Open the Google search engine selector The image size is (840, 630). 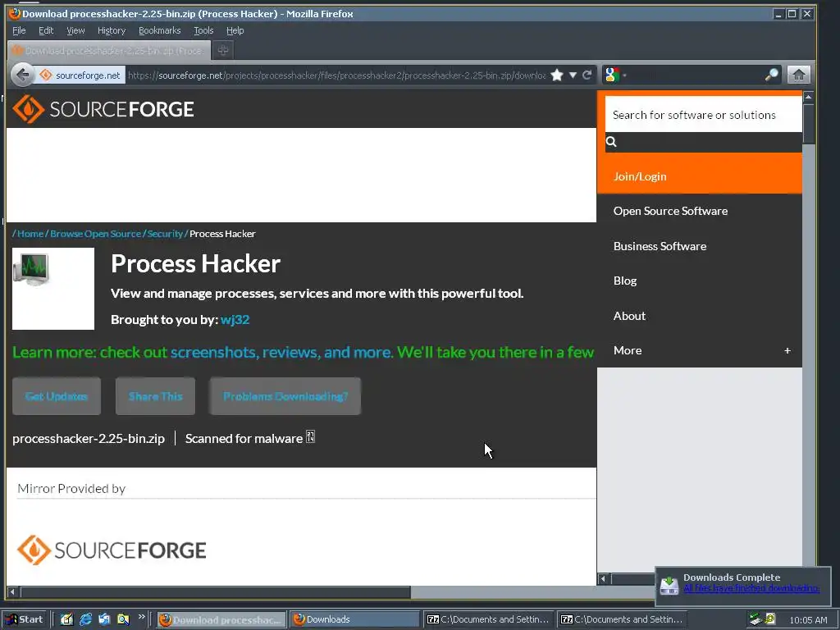pyautogui.click(x=615, y=75)
